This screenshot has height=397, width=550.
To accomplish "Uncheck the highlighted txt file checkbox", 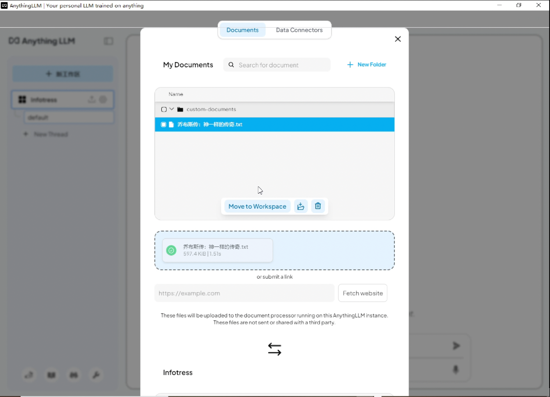I will [x=164, y=125].
